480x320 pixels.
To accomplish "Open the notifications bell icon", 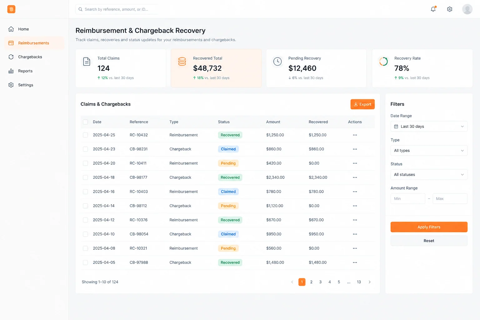I will [x=433, y=9].
